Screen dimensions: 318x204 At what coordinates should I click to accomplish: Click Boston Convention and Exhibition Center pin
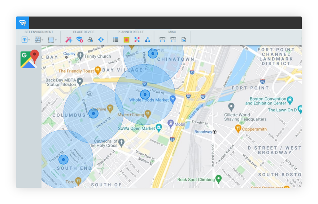pos(290,101)
